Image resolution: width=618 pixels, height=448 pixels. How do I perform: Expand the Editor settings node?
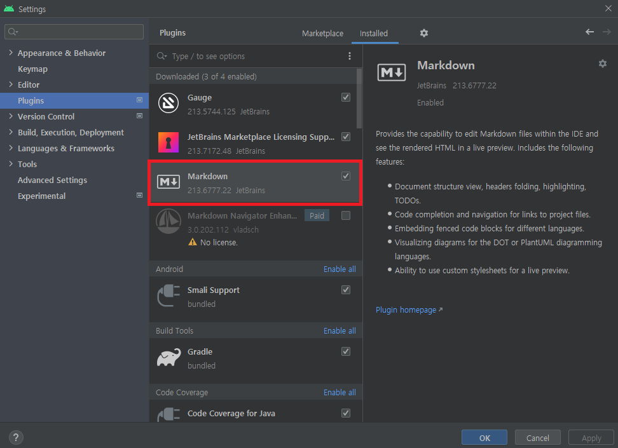pos(11,84)
